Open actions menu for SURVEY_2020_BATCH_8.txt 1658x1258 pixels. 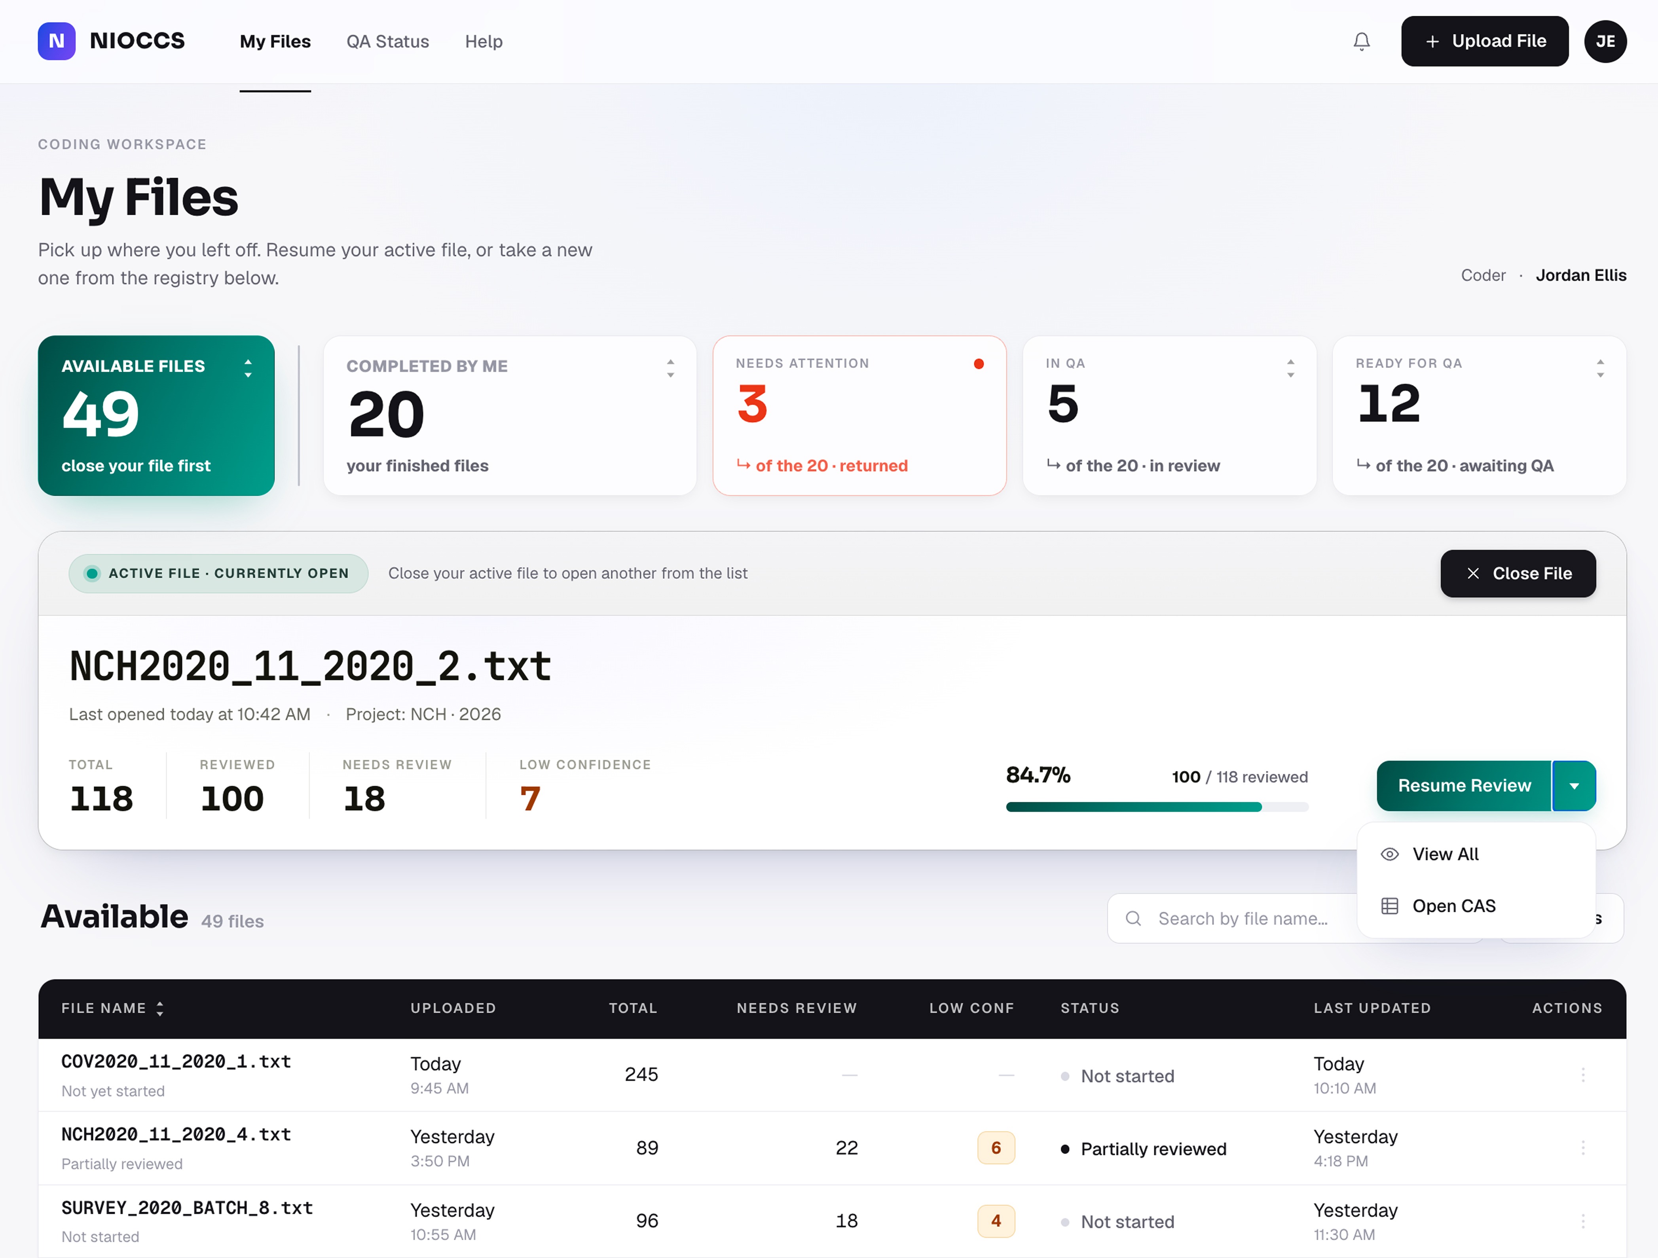tap(1582, 1221)
